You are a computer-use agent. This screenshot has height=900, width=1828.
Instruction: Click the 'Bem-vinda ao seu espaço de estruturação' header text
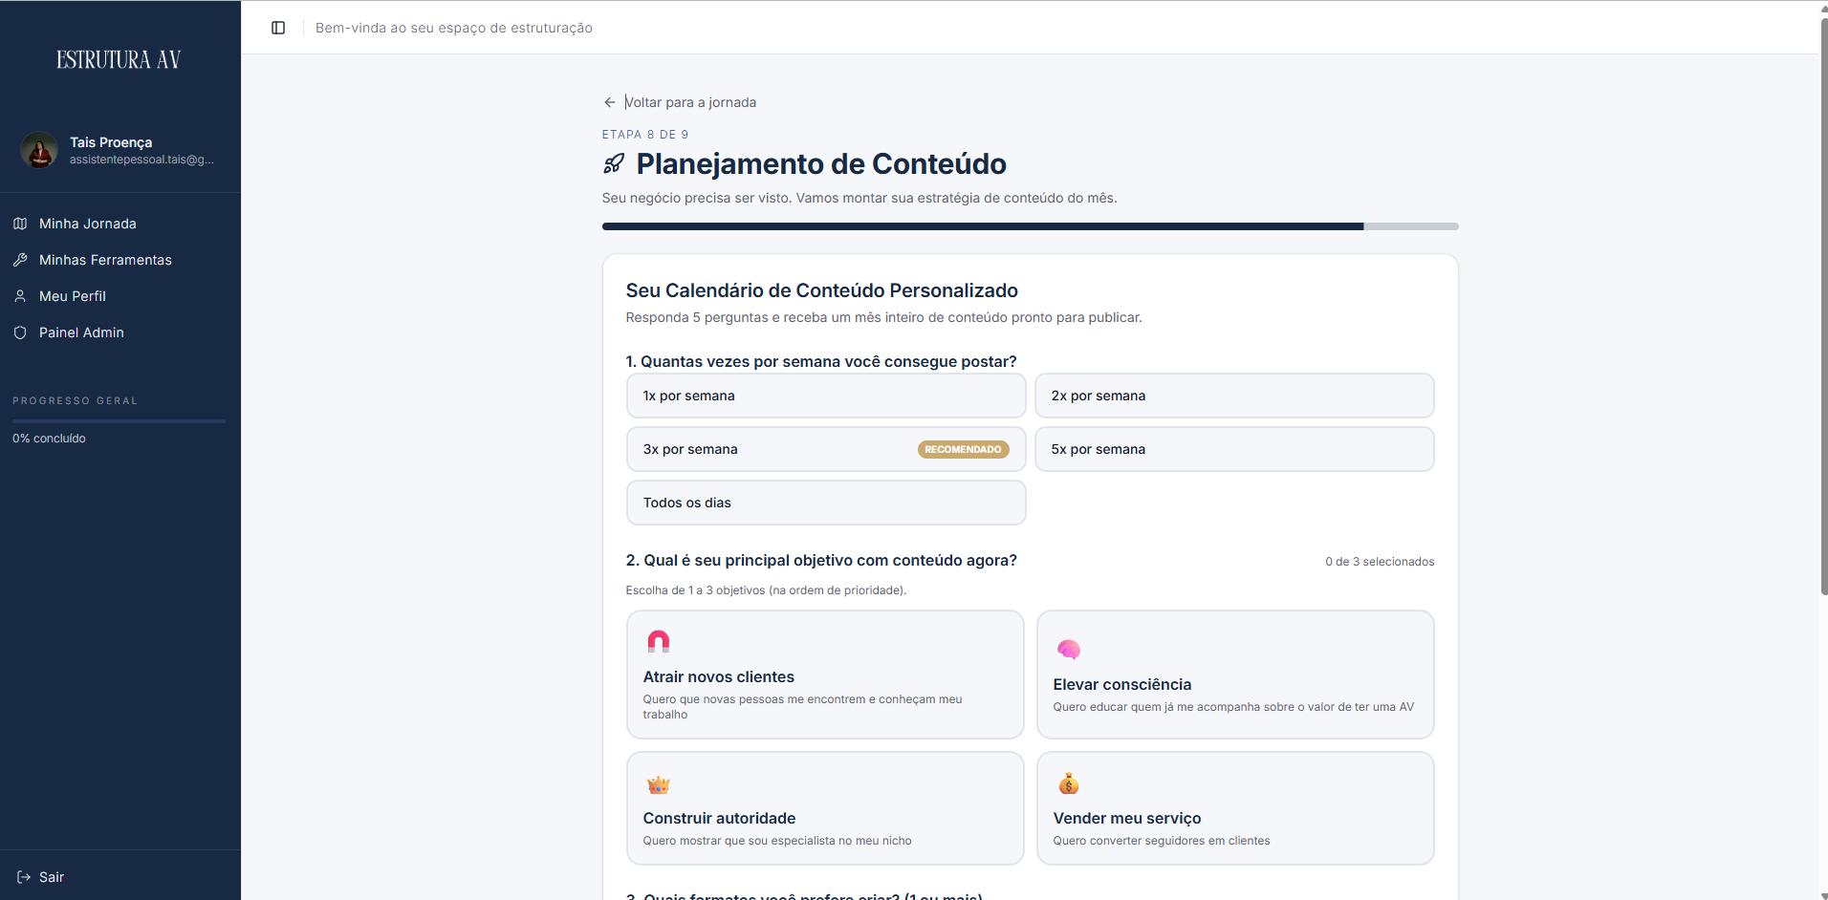[454, 28]
